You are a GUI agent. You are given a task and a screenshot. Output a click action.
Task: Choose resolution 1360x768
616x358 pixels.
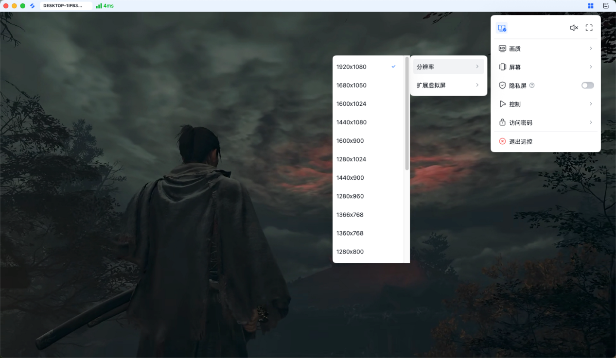(x=368, y=233)
